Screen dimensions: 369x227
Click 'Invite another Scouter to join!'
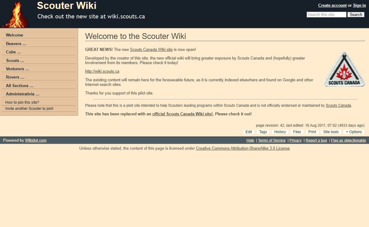point(29,109)
